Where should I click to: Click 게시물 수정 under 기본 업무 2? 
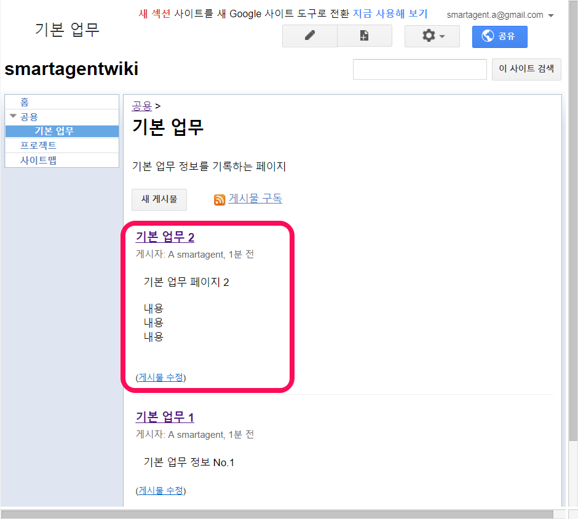160,377
